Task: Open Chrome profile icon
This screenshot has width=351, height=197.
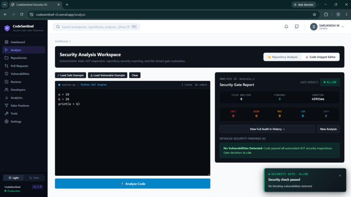Action: (338, 14)
